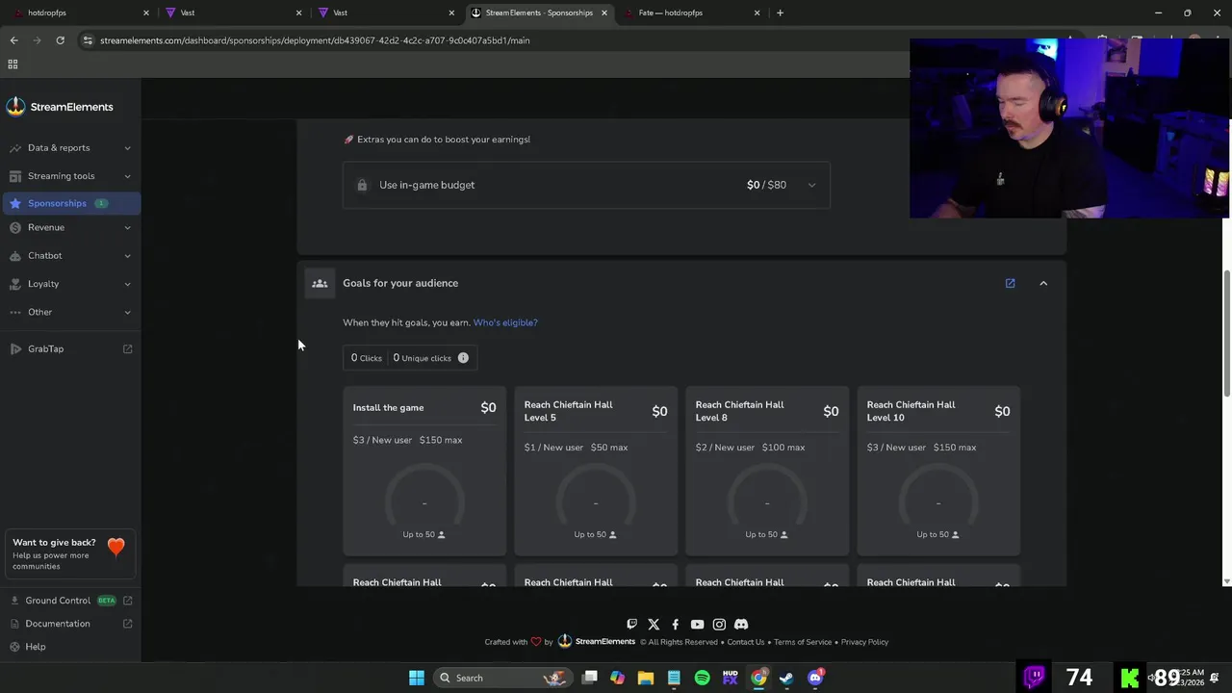Screen dimensions: 1232x693
Task: Click the unique clicks info icon
Action: pos(463,358)
